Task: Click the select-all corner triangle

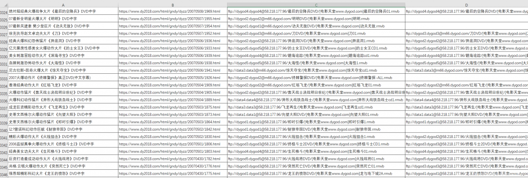Action: [x=4, y=5]
